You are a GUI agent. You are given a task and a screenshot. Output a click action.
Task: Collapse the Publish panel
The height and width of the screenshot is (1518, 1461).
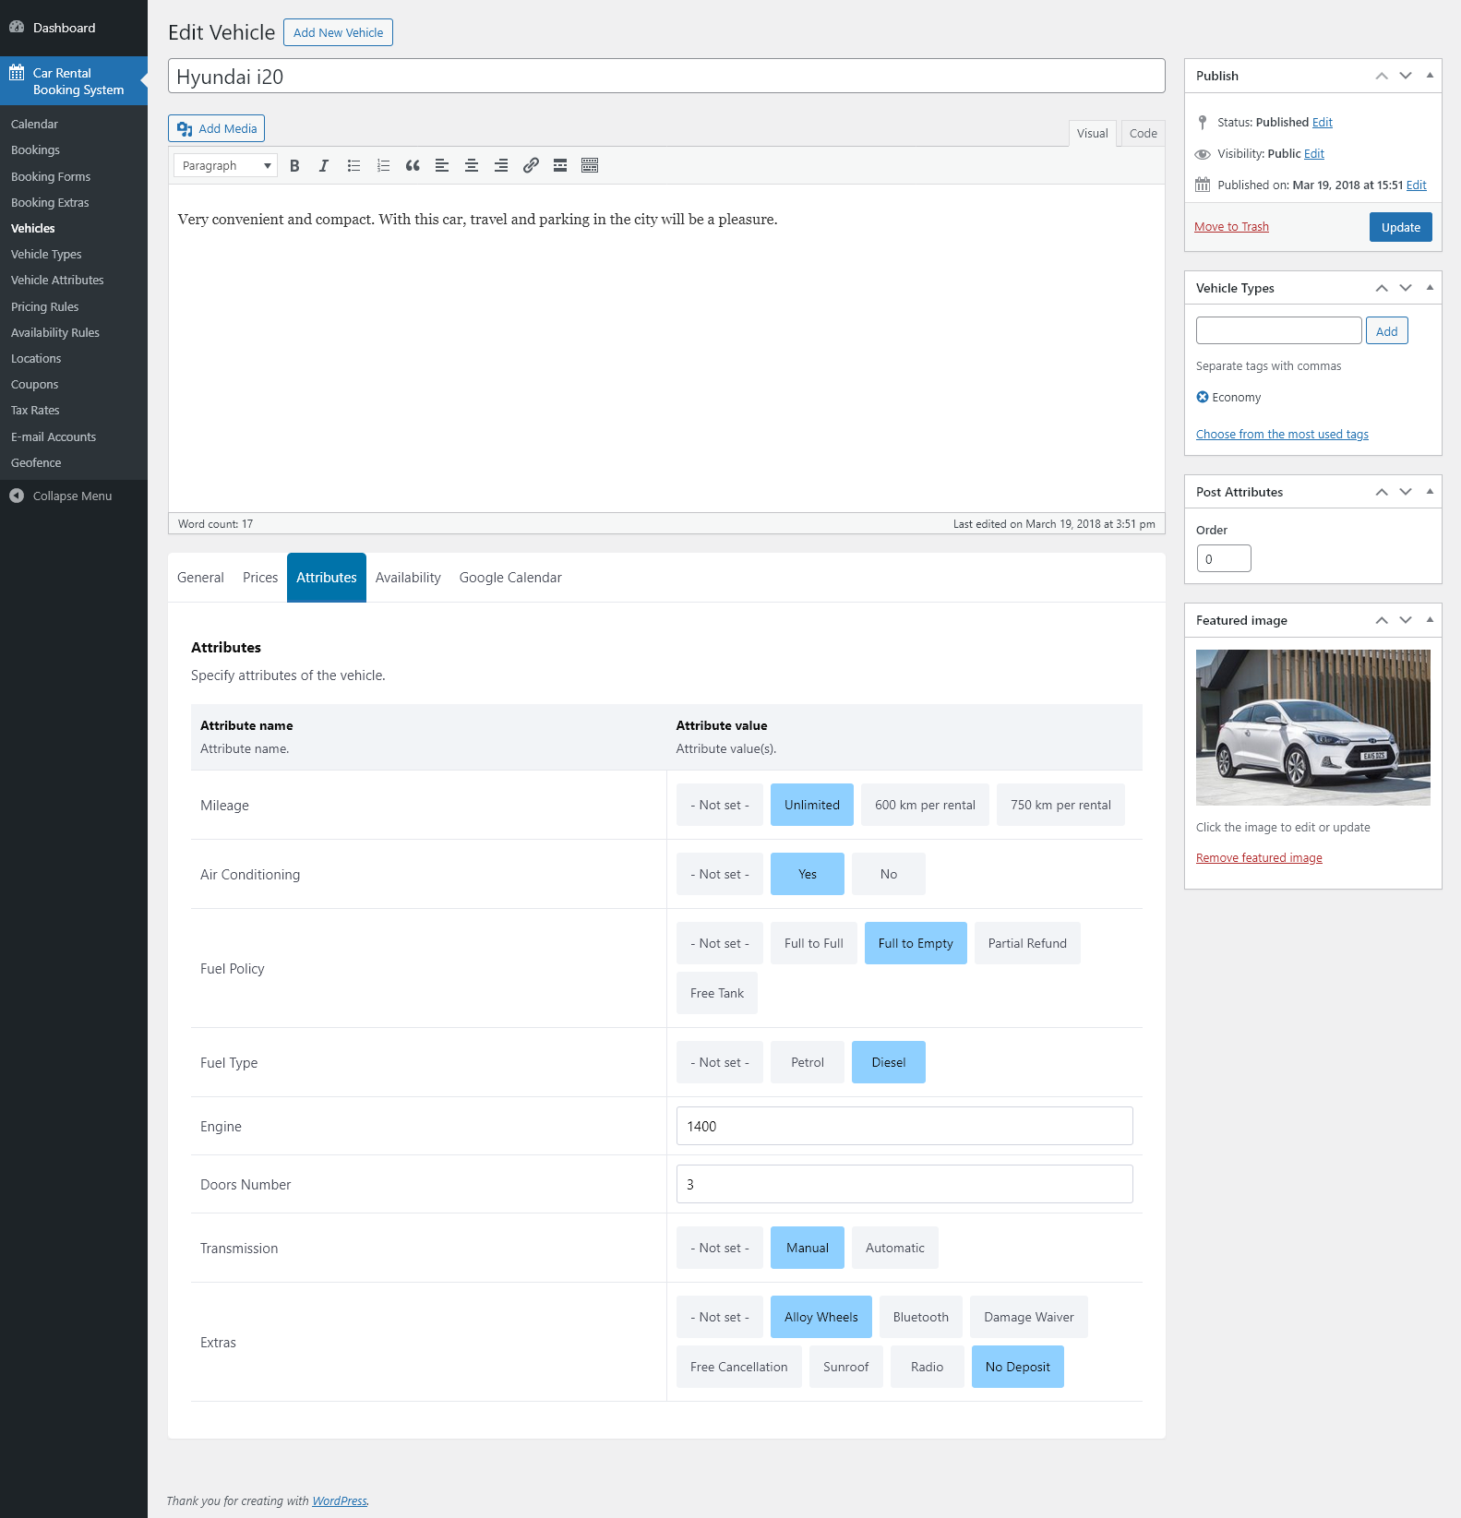coord(1430,76)
